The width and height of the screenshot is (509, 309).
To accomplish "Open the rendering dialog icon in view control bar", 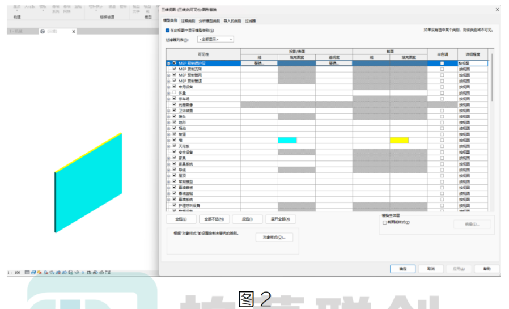I will pyautogui.click(x=52, y=272).
